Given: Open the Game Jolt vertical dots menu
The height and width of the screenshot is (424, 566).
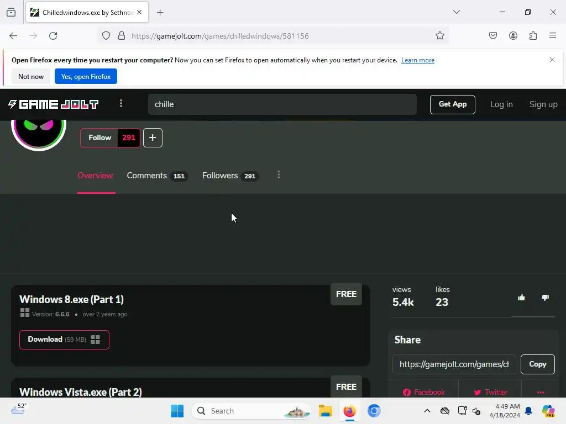Looking at the screenshot, I should coord(121,104).
